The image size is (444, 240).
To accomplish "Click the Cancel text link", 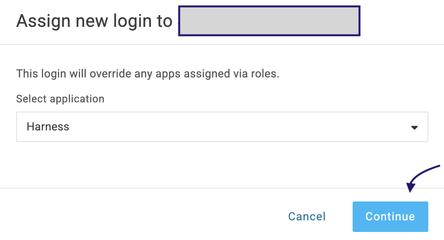I will coord(307,217).
